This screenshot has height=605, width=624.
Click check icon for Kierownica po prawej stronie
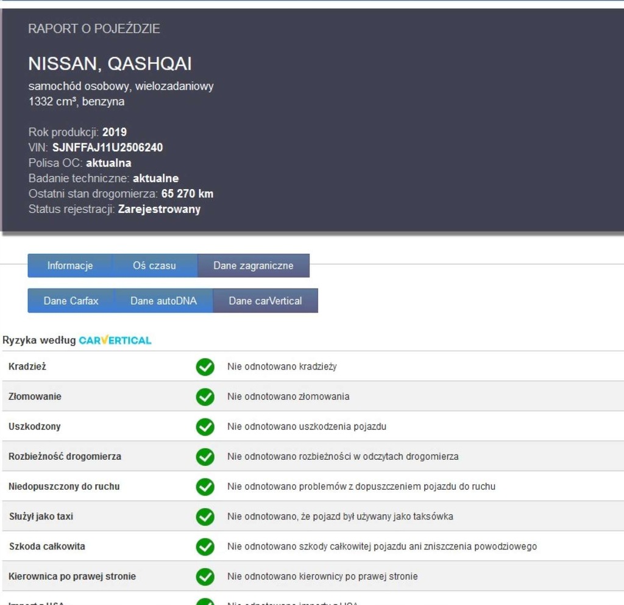[205, 577]
